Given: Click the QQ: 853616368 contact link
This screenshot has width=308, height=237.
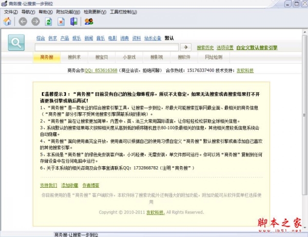Looking at the screenshot, I should point(101,70).
